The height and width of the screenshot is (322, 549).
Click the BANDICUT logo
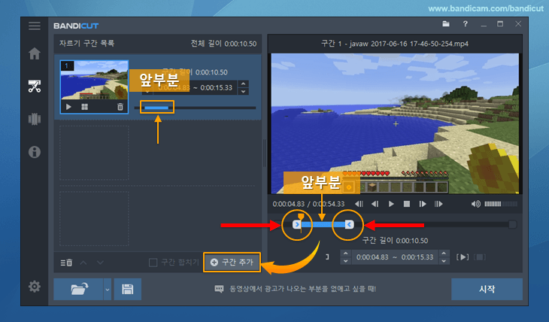click(76, 26)
